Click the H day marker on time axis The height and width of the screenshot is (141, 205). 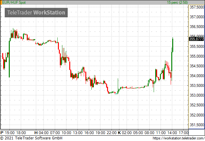click(x=36, y=133)
